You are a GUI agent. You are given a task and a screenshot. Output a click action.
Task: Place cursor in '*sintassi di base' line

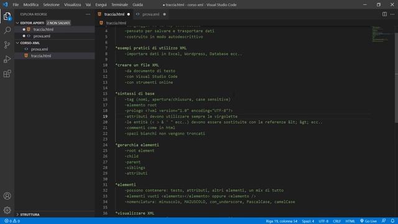coord(135,93)
